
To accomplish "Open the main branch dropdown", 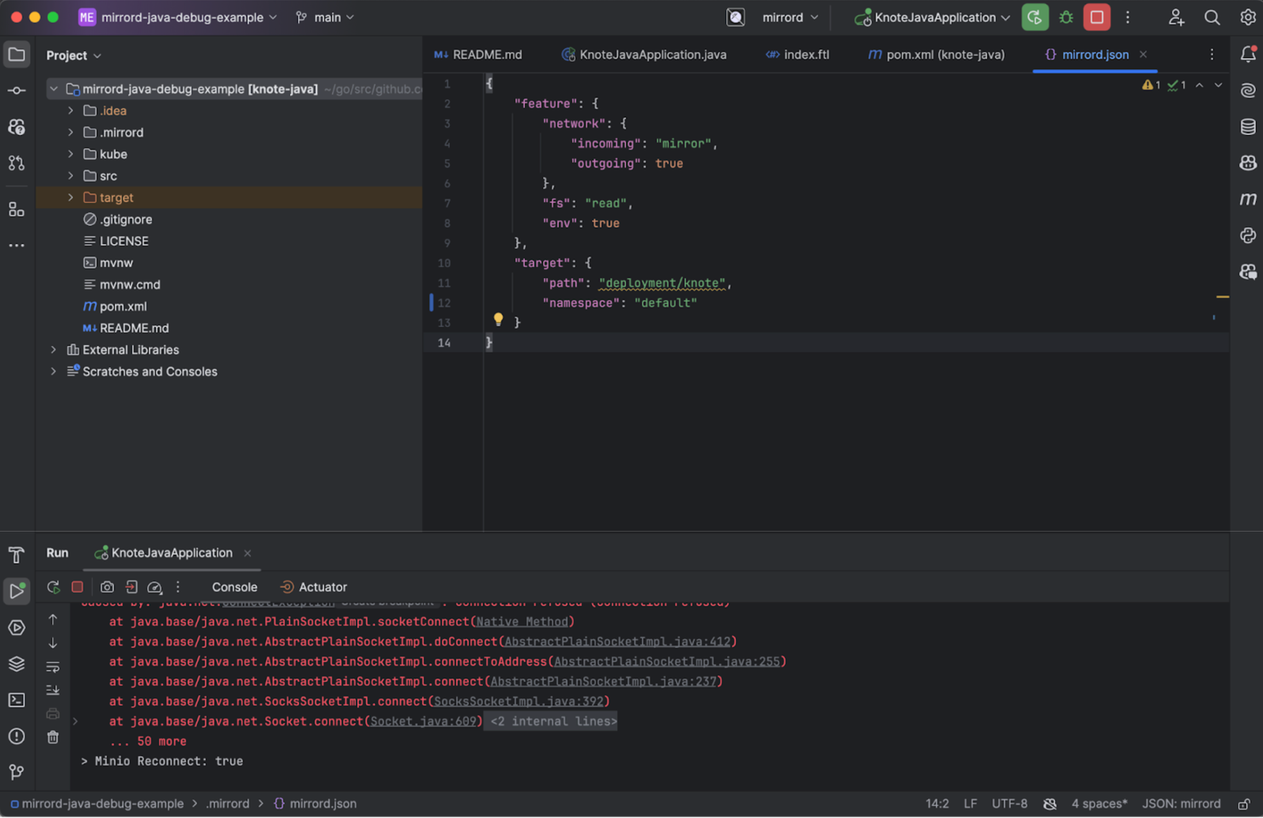I will tap(326, 17).
